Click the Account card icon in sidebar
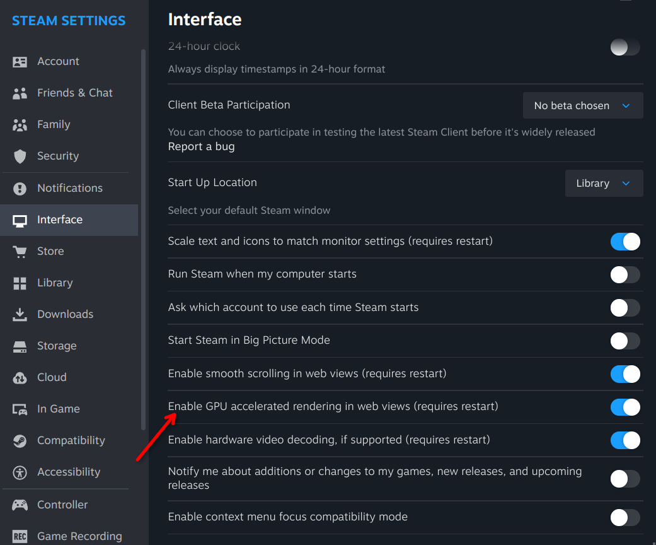 pos(20,62)
